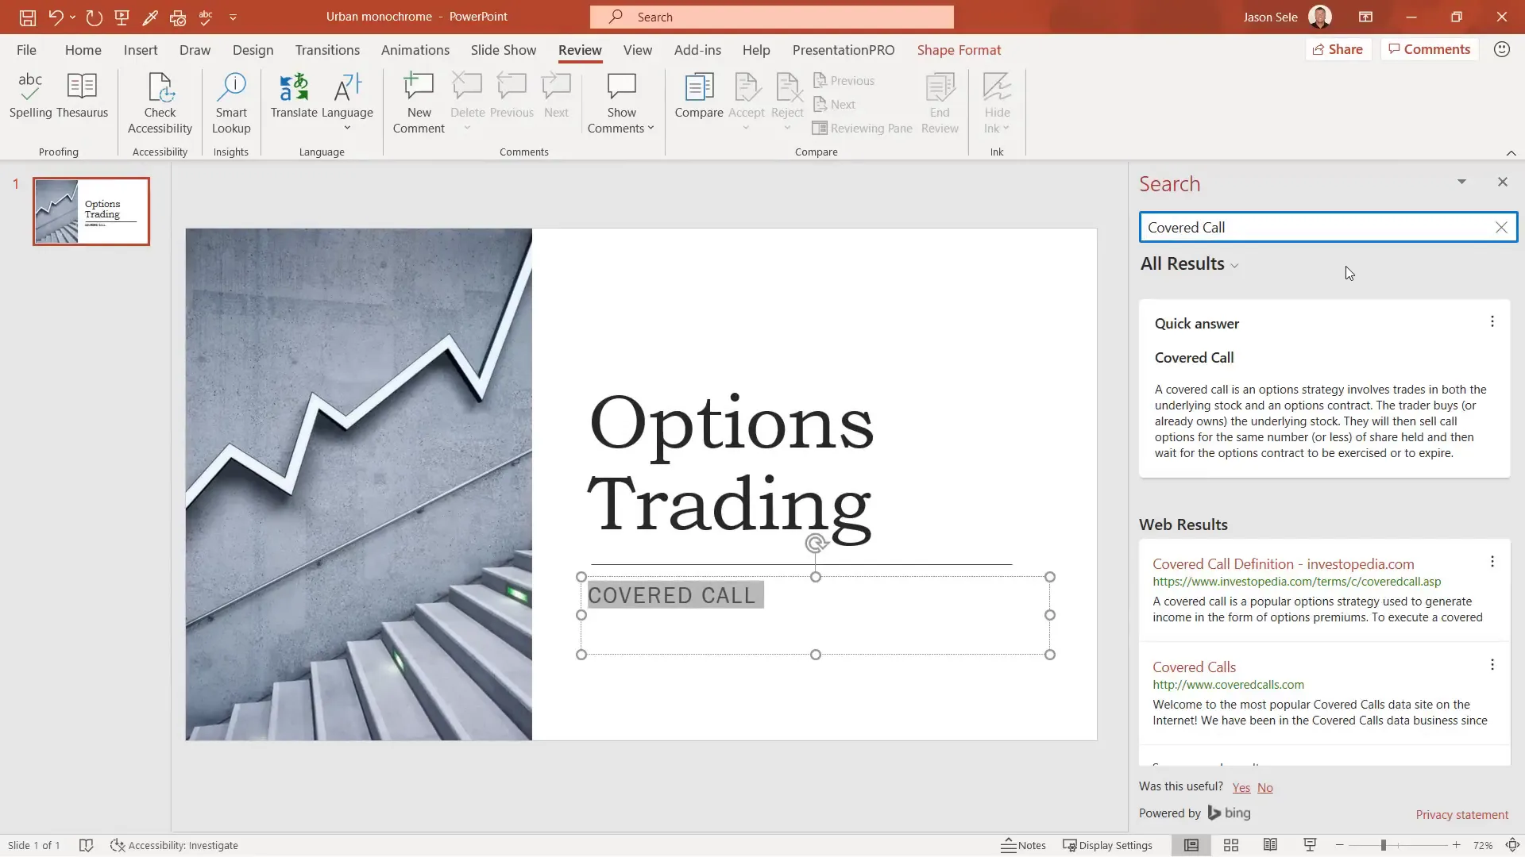
Task: Click the title bar Search box
Action: pos(771,17)
